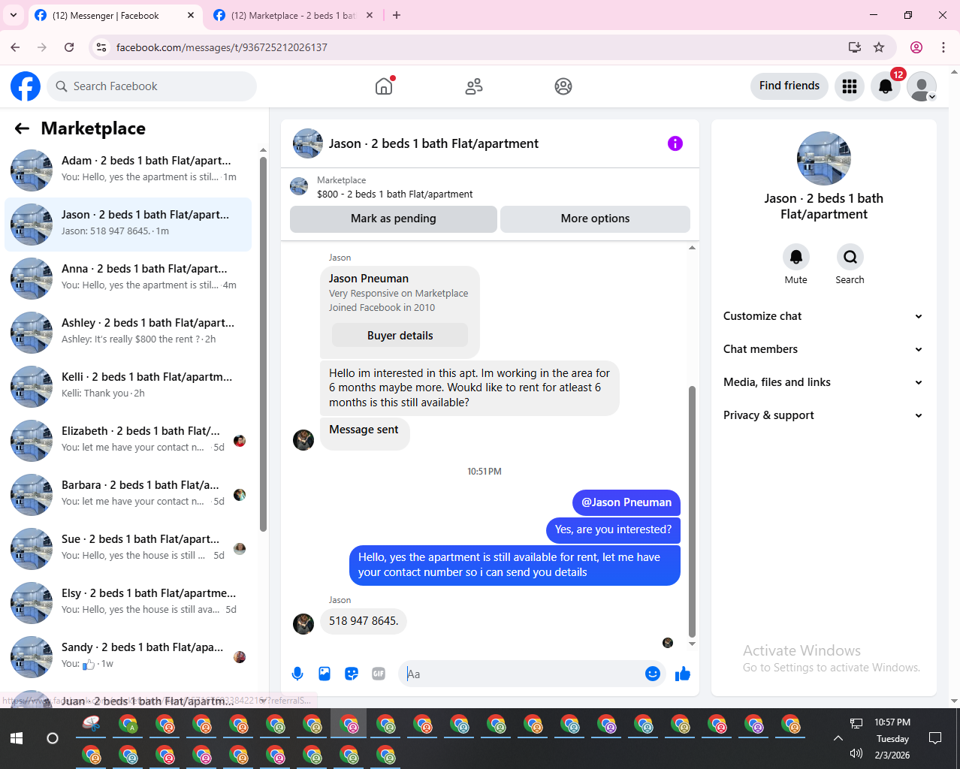
Task: Record a voice clip microphone icon
Action: pos(297,674)
